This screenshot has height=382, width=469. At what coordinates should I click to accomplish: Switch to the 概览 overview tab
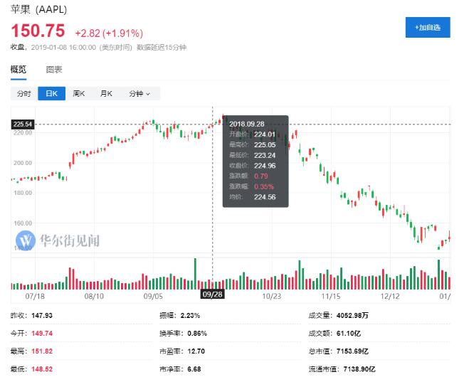18,70
